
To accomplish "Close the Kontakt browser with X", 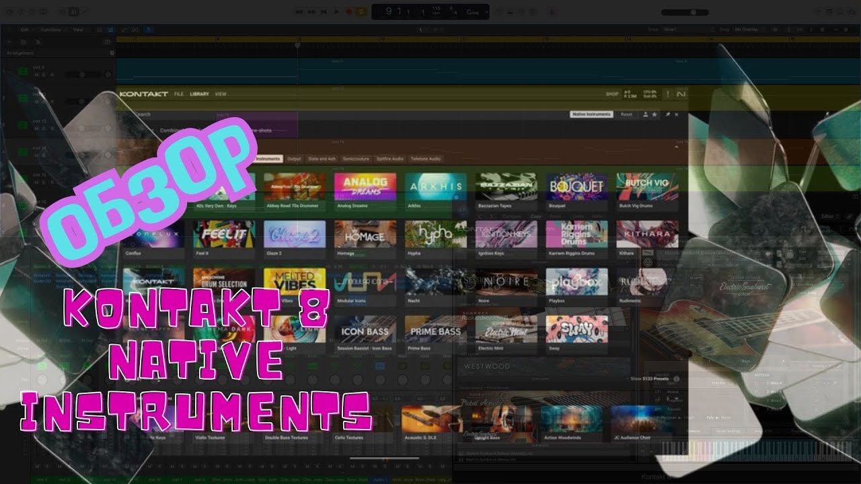I will 676,114.
